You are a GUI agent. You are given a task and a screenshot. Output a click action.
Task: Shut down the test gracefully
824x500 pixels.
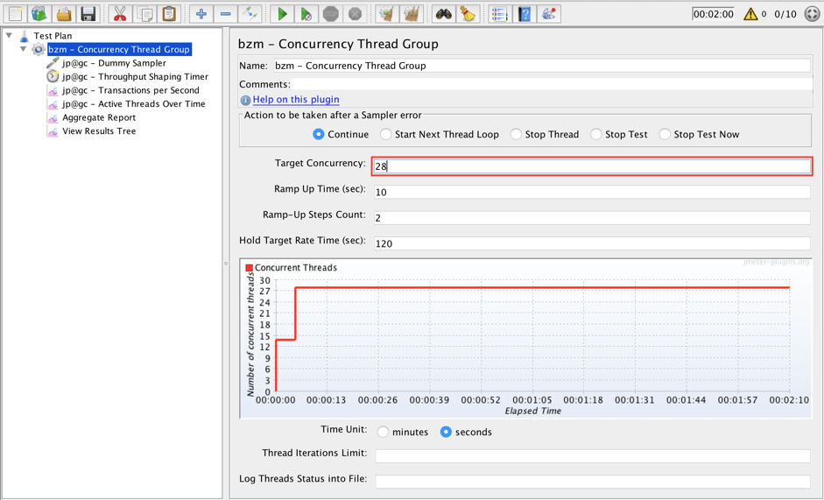355,14
